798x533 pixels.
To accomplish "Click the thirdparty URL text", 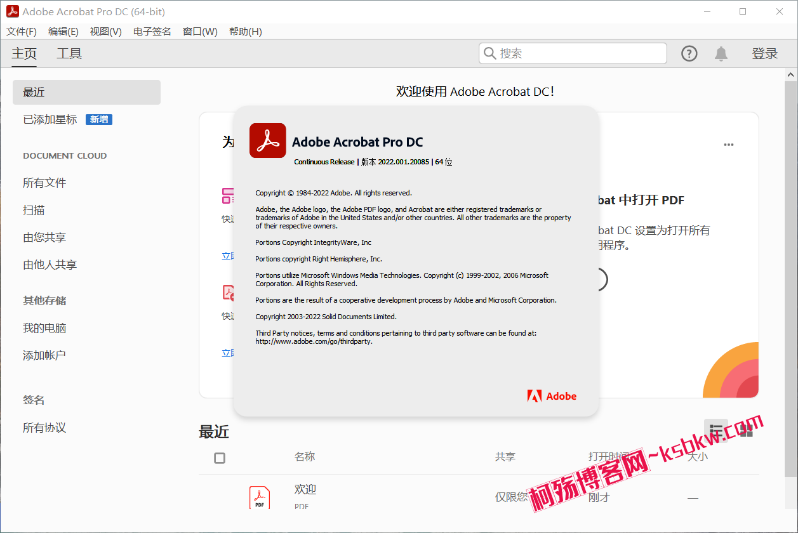I will (x=314, y=341).
